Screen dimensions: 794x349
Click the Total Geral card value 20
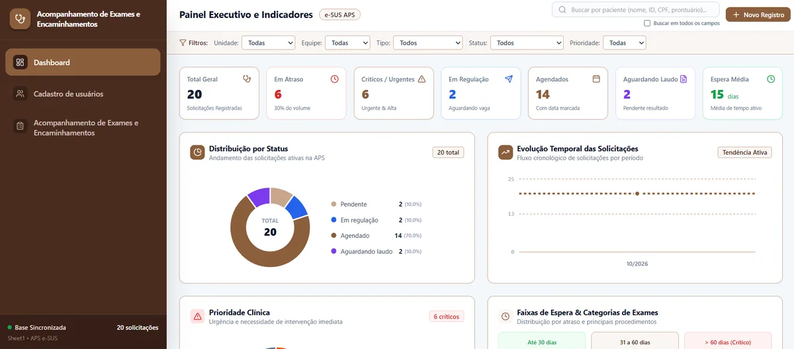coord(195,95)
